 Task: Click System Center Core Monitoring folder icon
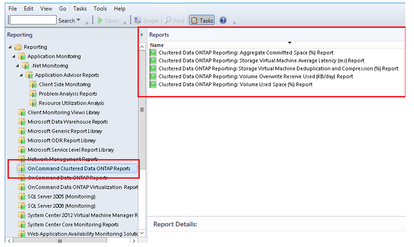22,225
